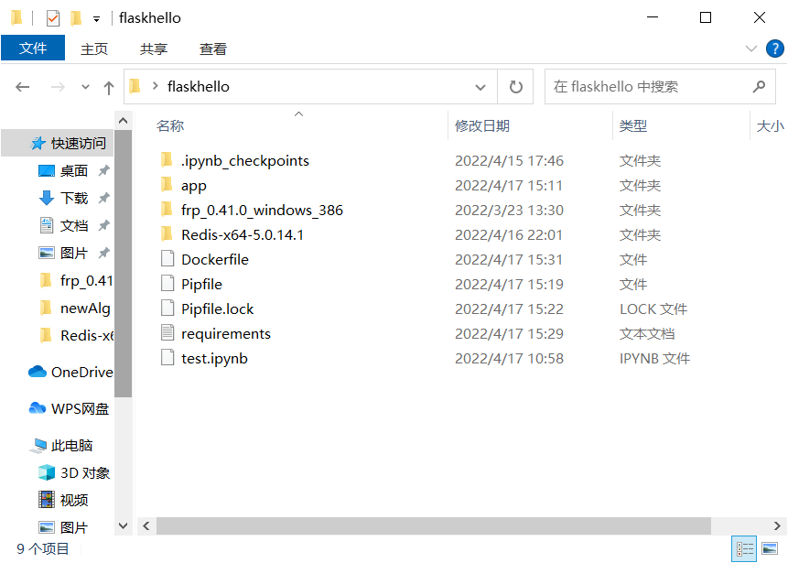Click the up-to-parent-folder arrow

pyautogui.click(x=109, y=85)
